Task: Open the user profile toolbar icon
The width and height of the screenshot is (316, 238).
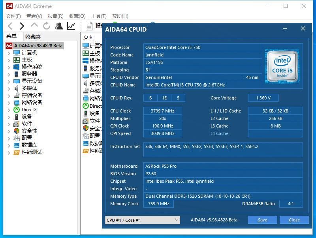Action: (59, 26)
